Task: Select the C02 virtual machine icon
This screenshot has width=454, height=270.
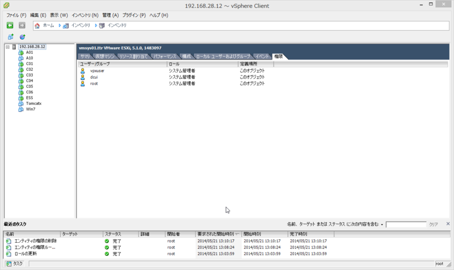Action: click(x=21, y=69)
